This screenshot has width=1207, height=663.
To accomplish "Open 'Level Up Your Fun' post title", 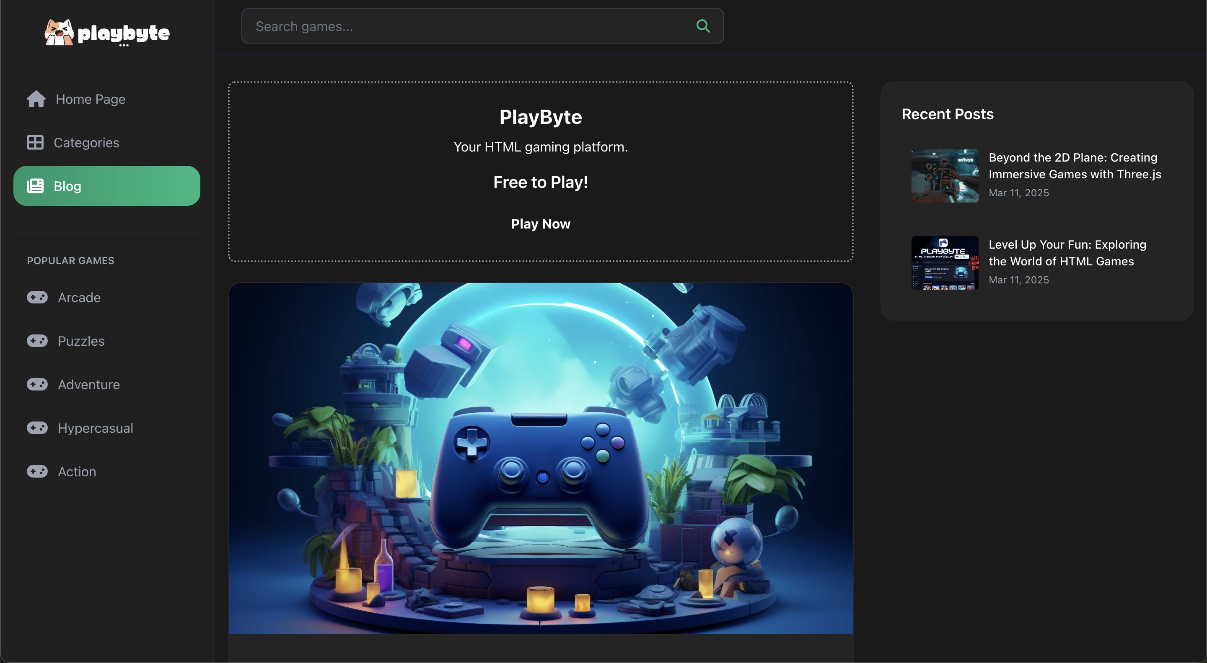I will pyautogui.click(x=1067, y=253).
